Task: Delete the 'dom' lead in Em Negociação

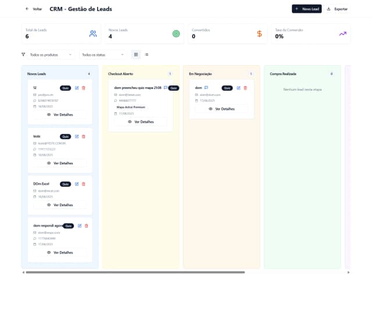Action: click(245, 88)
